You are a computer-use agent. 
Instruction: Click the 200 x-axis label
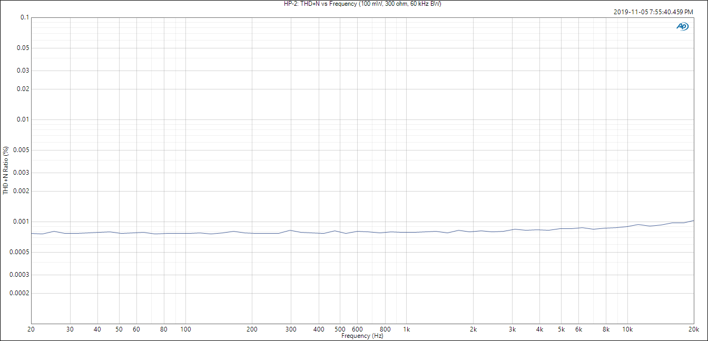pyautogui.click(x=252, y=329)
